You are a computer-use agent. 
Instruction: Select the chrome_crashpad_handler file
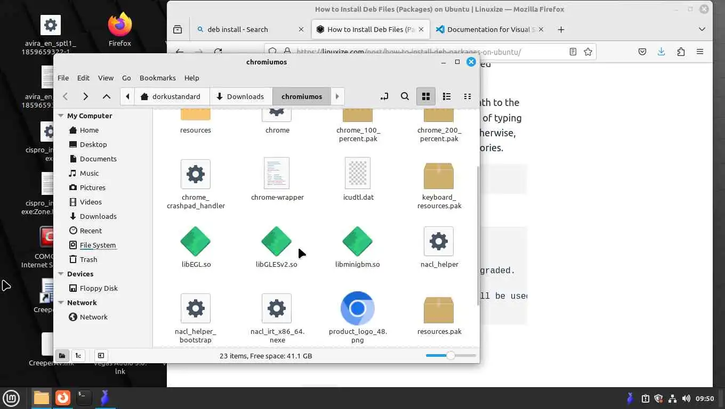pyautogui.click(x=196, y=184)
